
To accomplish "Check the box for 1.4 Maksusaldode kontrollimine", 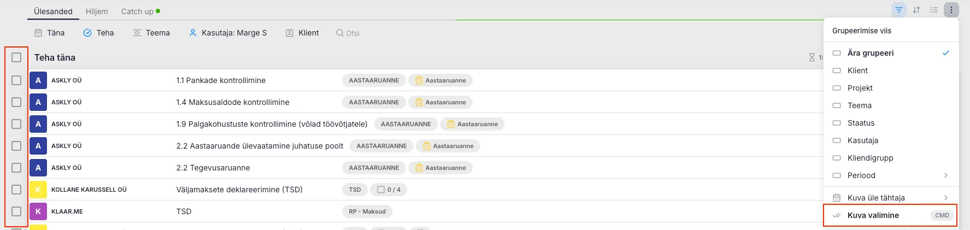I will 16,102.
